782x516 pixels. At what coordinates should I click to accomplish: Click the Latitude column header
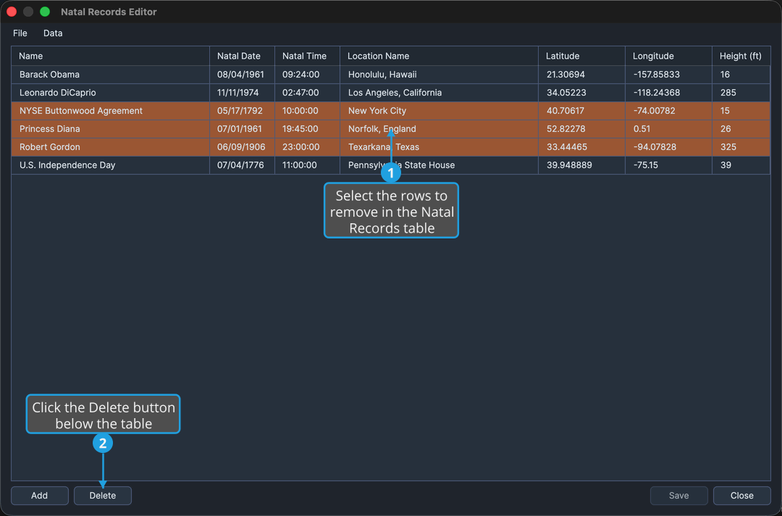581,56
